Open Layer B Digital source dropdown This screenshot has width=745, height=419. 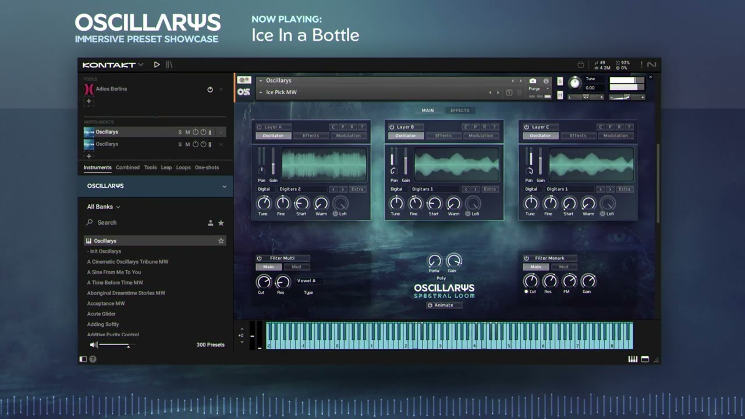pos(396,189)
